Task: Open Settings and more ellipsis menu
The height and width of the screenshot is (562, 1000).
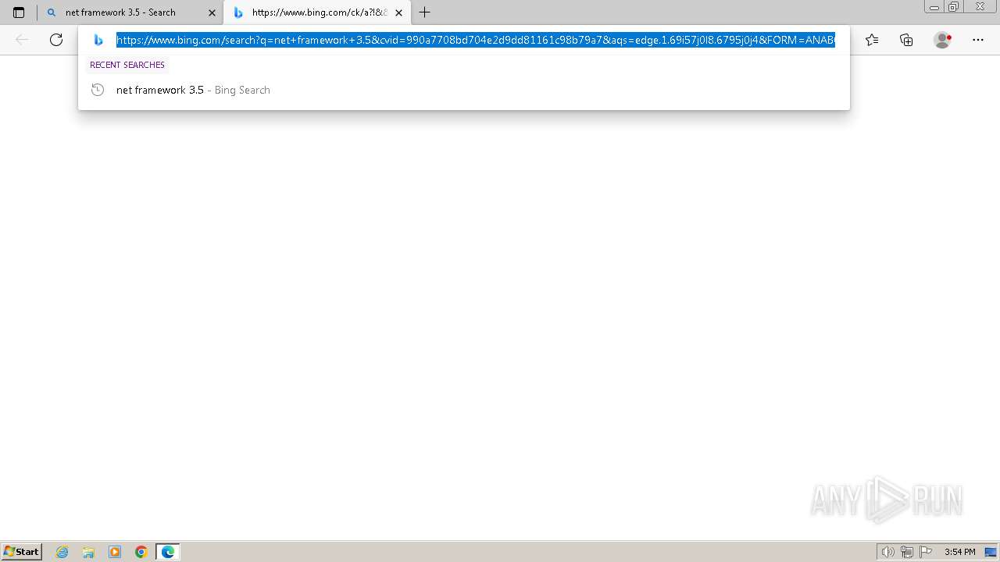Action: [978, 40]
